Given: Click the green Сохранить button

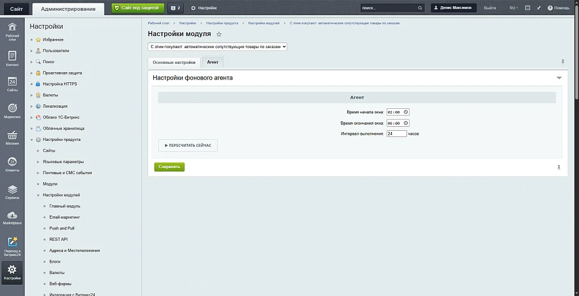Looking at the screenshot, I should click(x=170, y=167).
